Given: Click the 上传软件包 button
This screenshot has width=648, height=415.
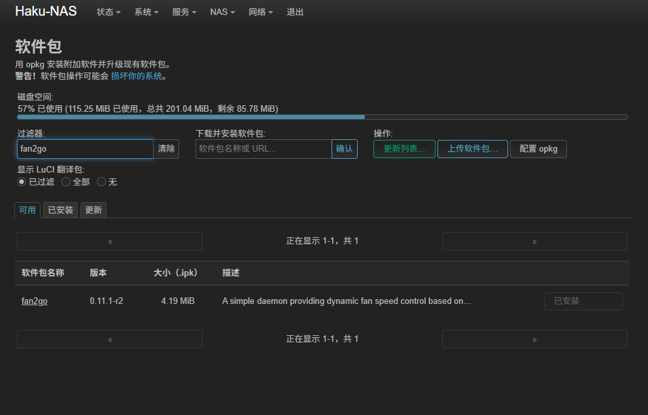Looking at the screenshot, I should coord(472,149).
